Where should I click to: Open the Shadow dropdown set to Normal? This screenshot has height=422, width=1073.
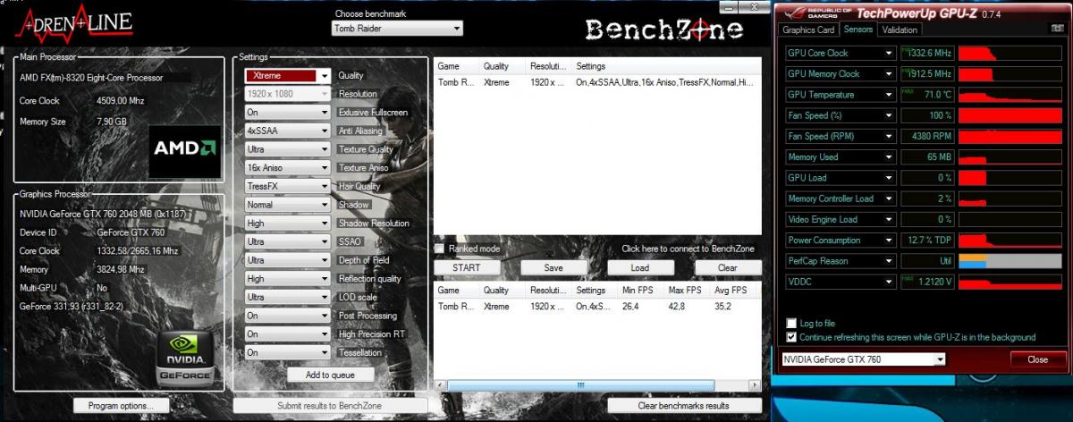pyautogui.click(x=288, y=205)
